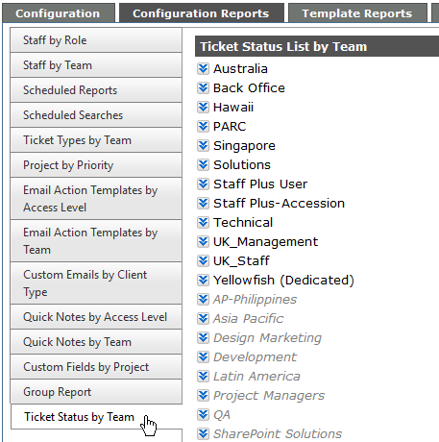The image size is (439, 442).
Task: Open Ticket Types by Team report
Action: (x=96, y=140)
